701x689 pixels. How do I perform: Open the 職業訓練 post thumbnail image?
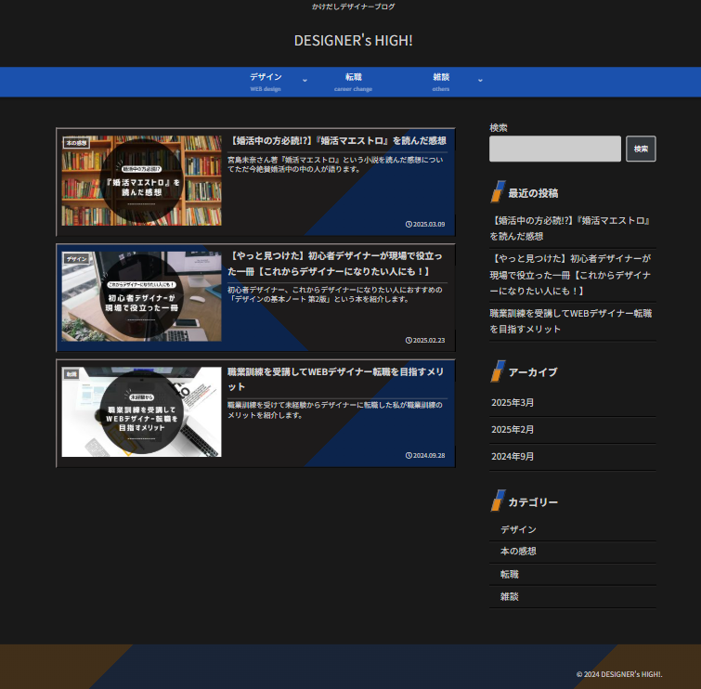pos(142,412)
